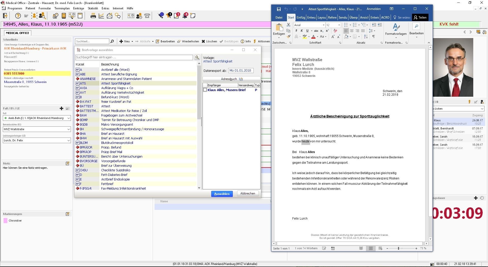The width and height of the screenshot is (488, 267).
Task: Click the Datenexport ab date field
Action: tap(241, 71)
